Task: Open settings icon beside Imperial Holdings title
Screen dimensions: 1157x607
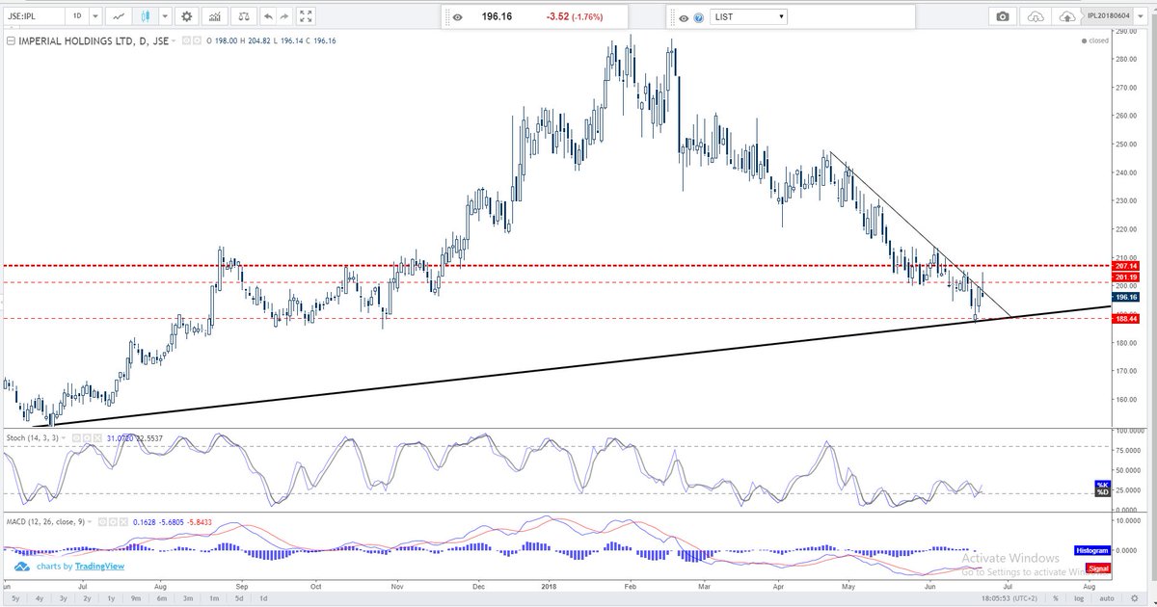Action: (x=198, y=41)
